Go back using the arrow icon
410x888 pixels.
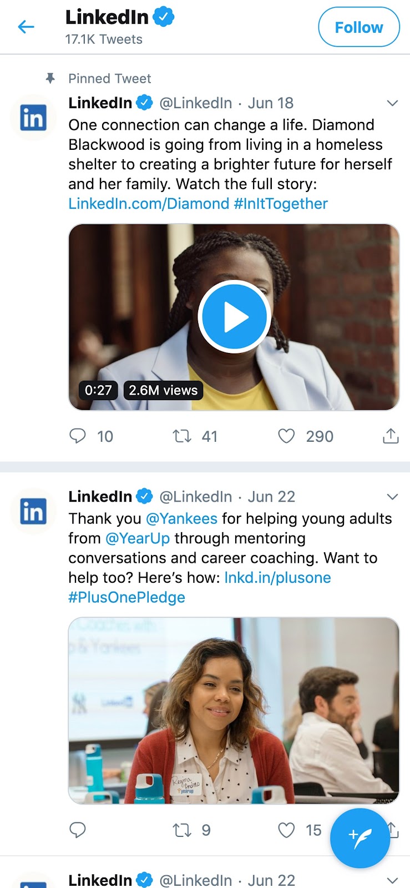26,27
